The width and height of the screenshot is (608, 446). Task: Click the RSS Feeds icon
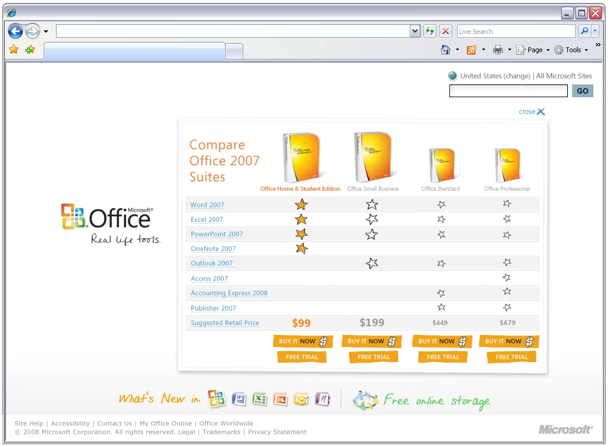[x=472, y=50]
